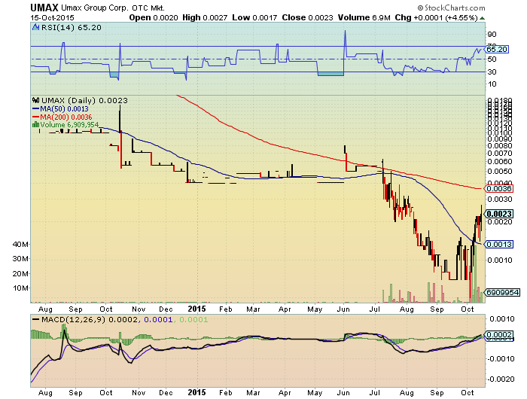Click the UMAX ticker symbol in header
Screen dimensions: 527x399
44,8
